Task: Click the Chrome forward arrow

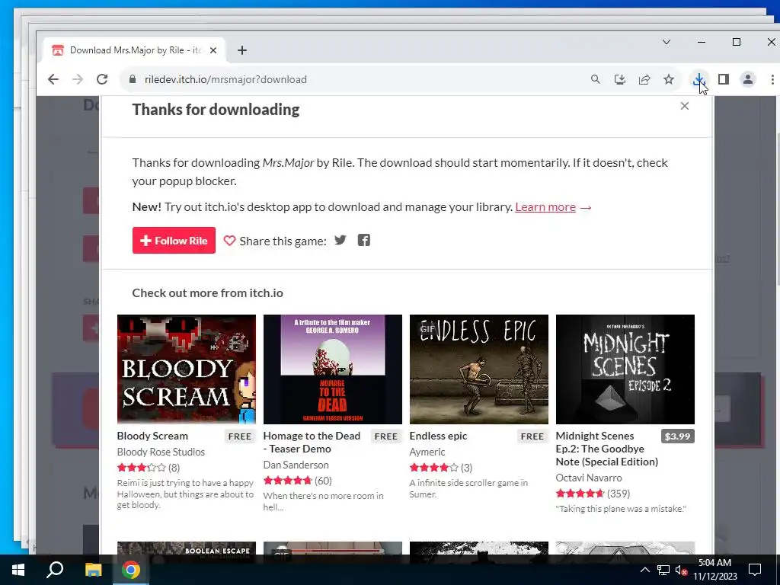Action: pyautogui.click(x=78, y=79)
